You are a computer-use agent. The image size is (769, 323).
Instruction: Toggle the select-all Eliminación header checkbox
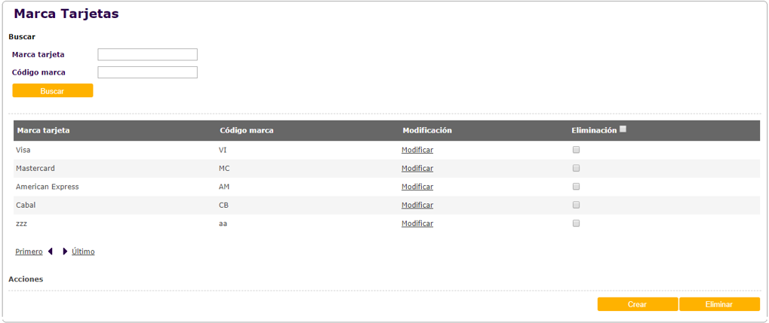623,130
